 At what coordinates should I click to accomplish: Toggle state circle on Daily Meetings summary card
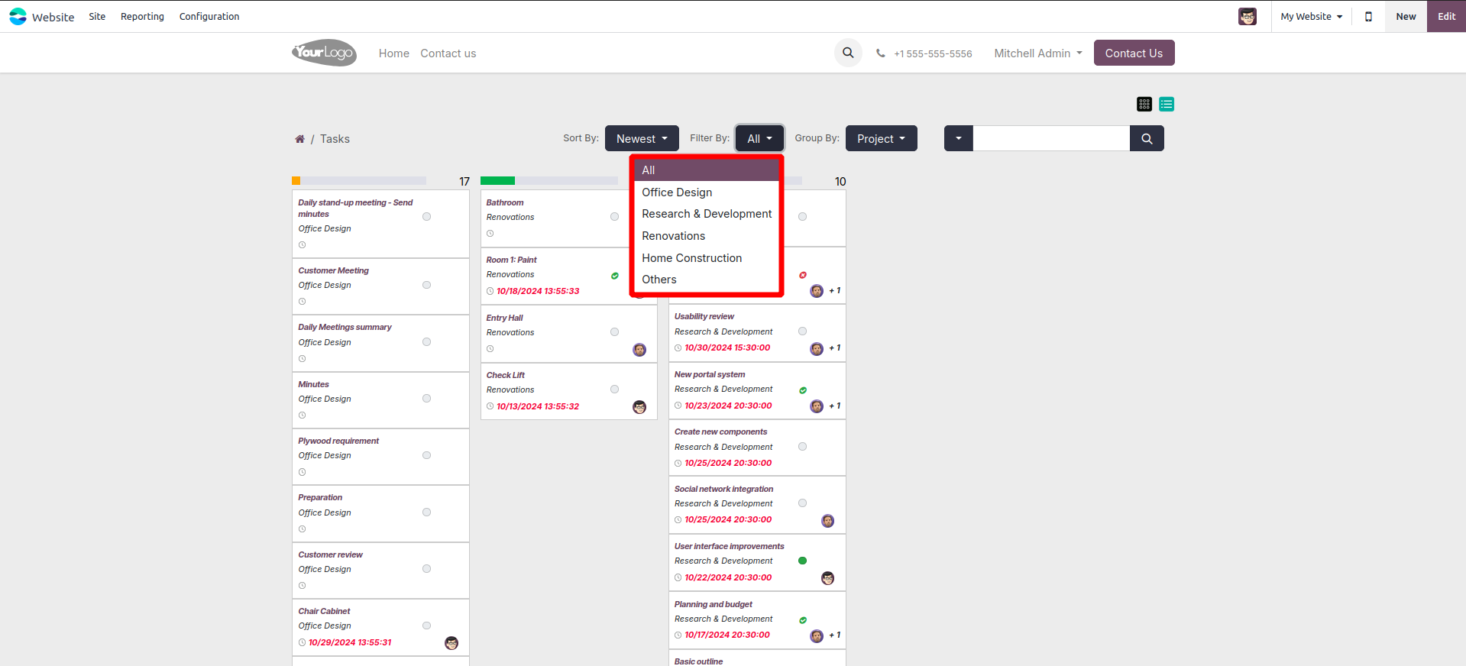coord(427,342)
